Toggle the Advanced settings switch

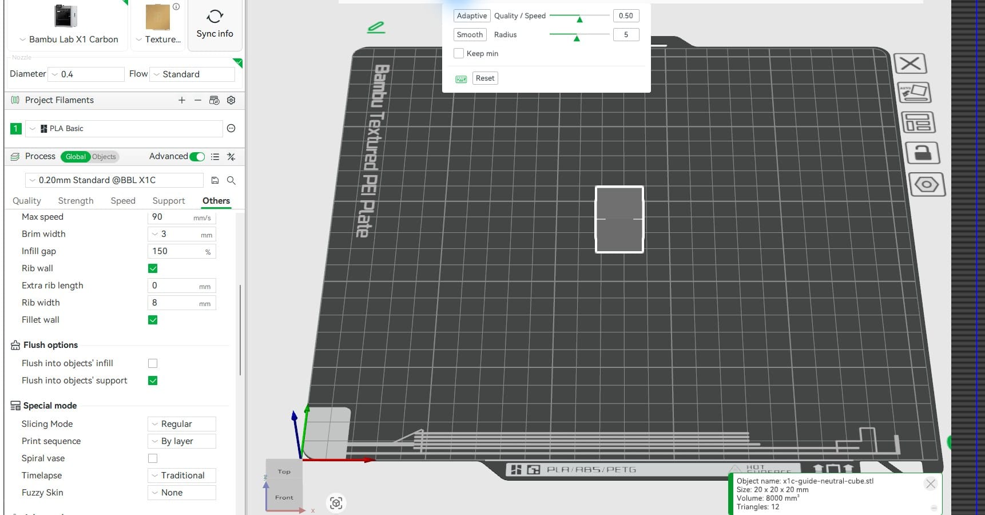tap(197, 157)
